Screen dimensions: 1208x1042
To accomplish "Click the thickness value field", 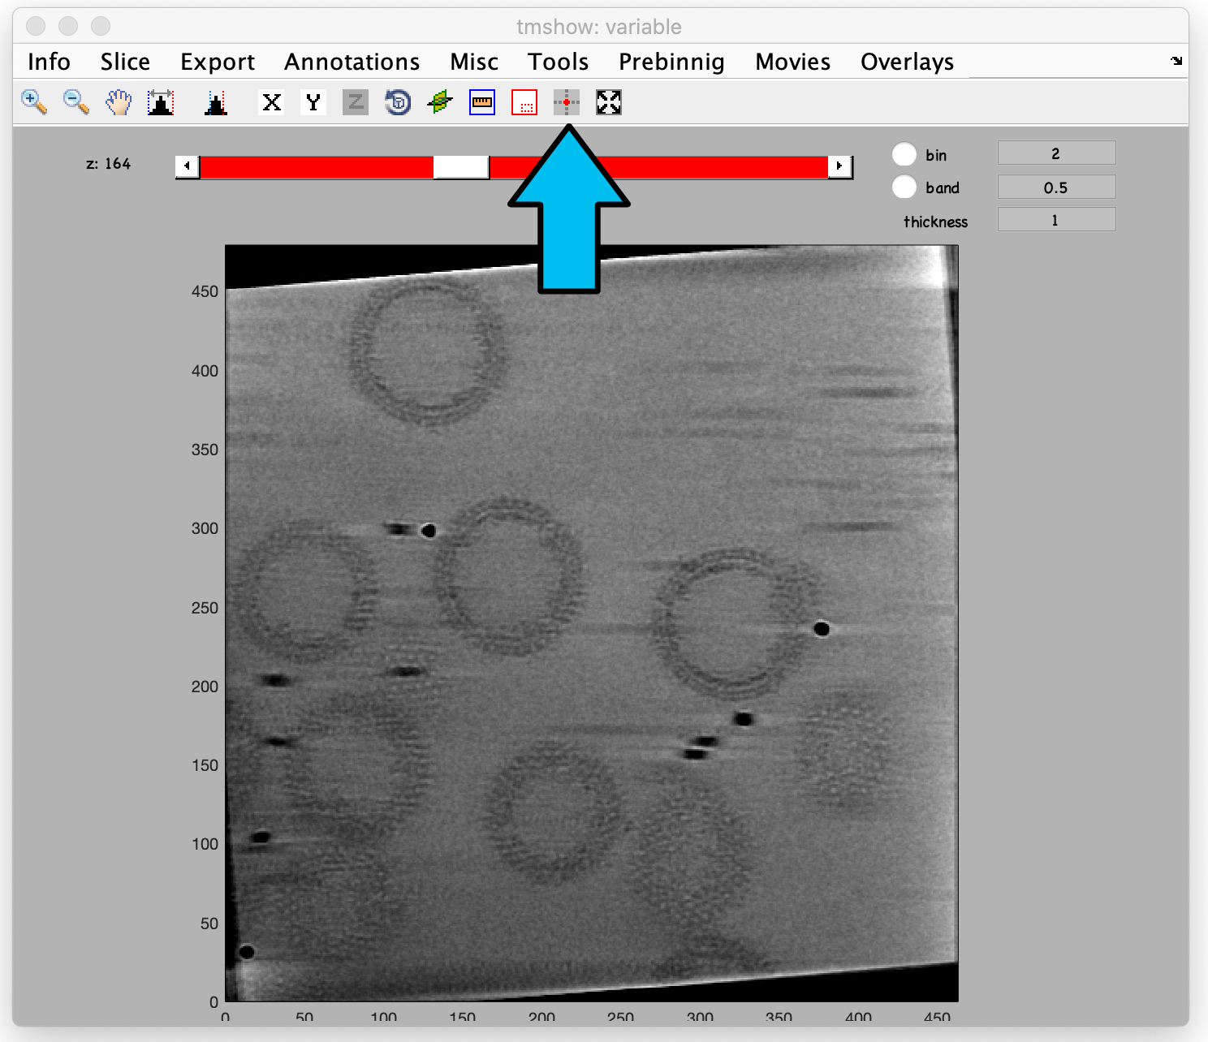I will coord(1055,218).
